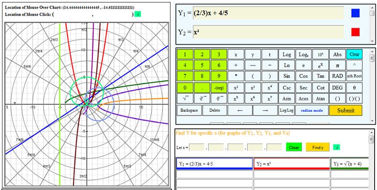
Task: Click the Find y button
Action: [318, 147]
